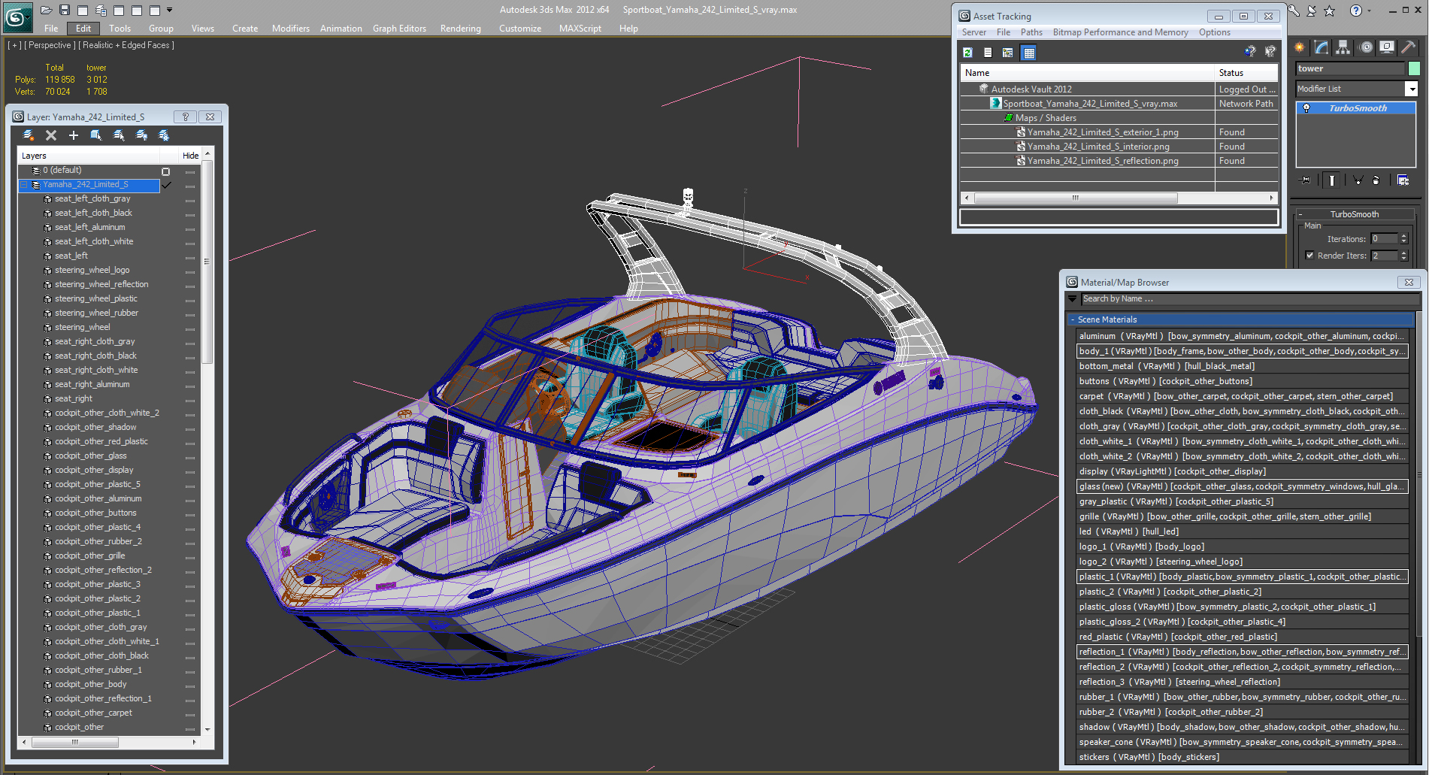Screen dimensions: 1429x775
Task: Click Hide/Unhide All Layers icon
Action: click(141, 135)
